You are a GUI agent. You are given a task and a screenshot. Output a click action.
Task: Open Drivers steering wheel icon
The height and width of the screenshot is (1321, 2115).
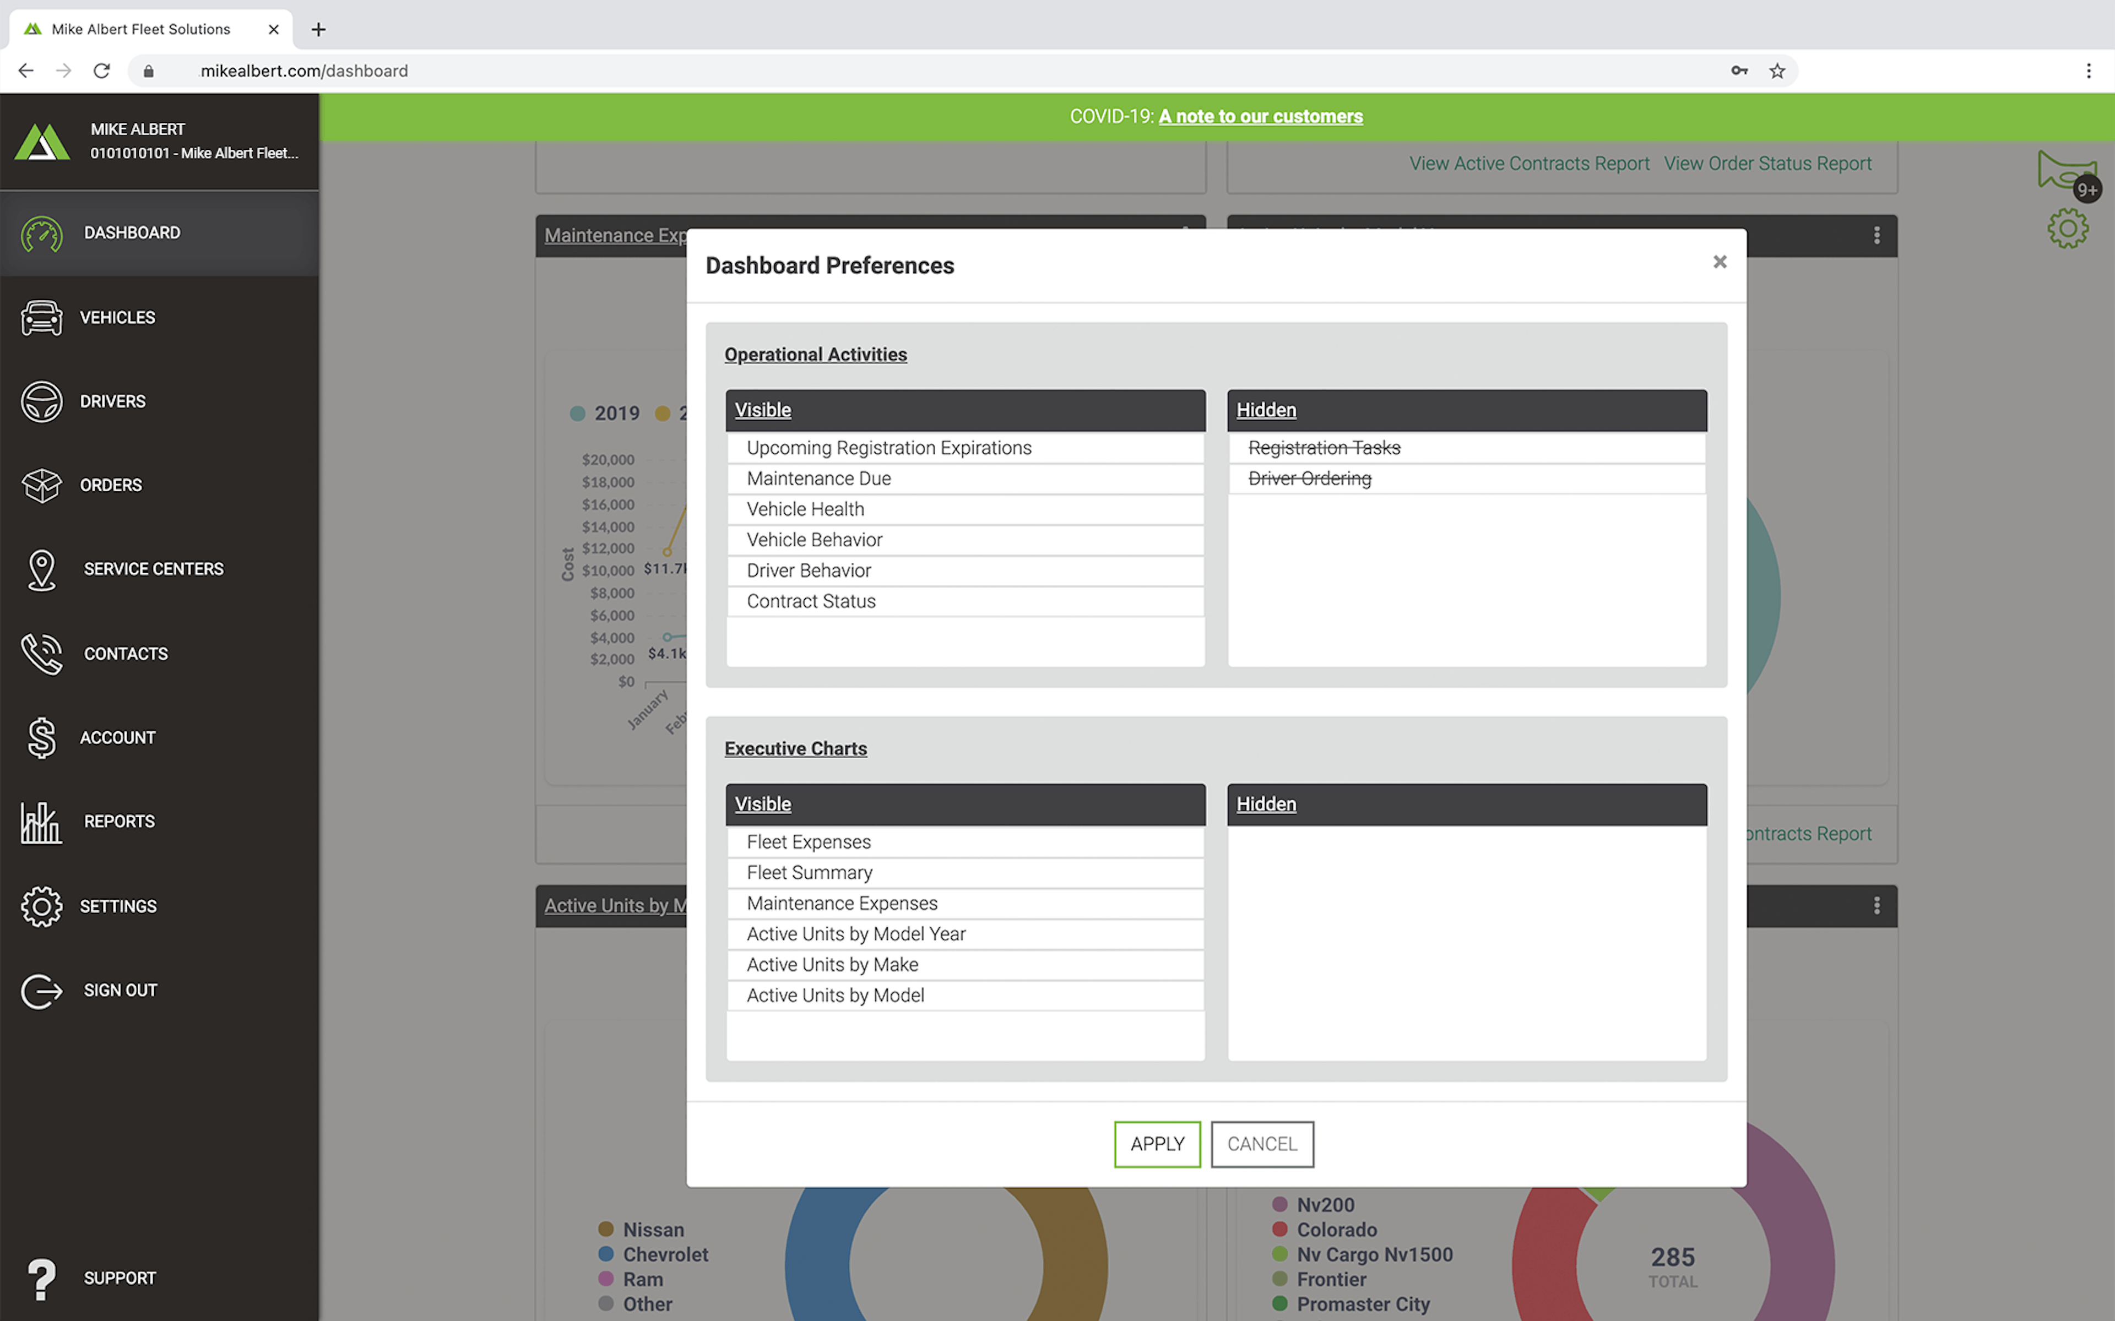41,401
